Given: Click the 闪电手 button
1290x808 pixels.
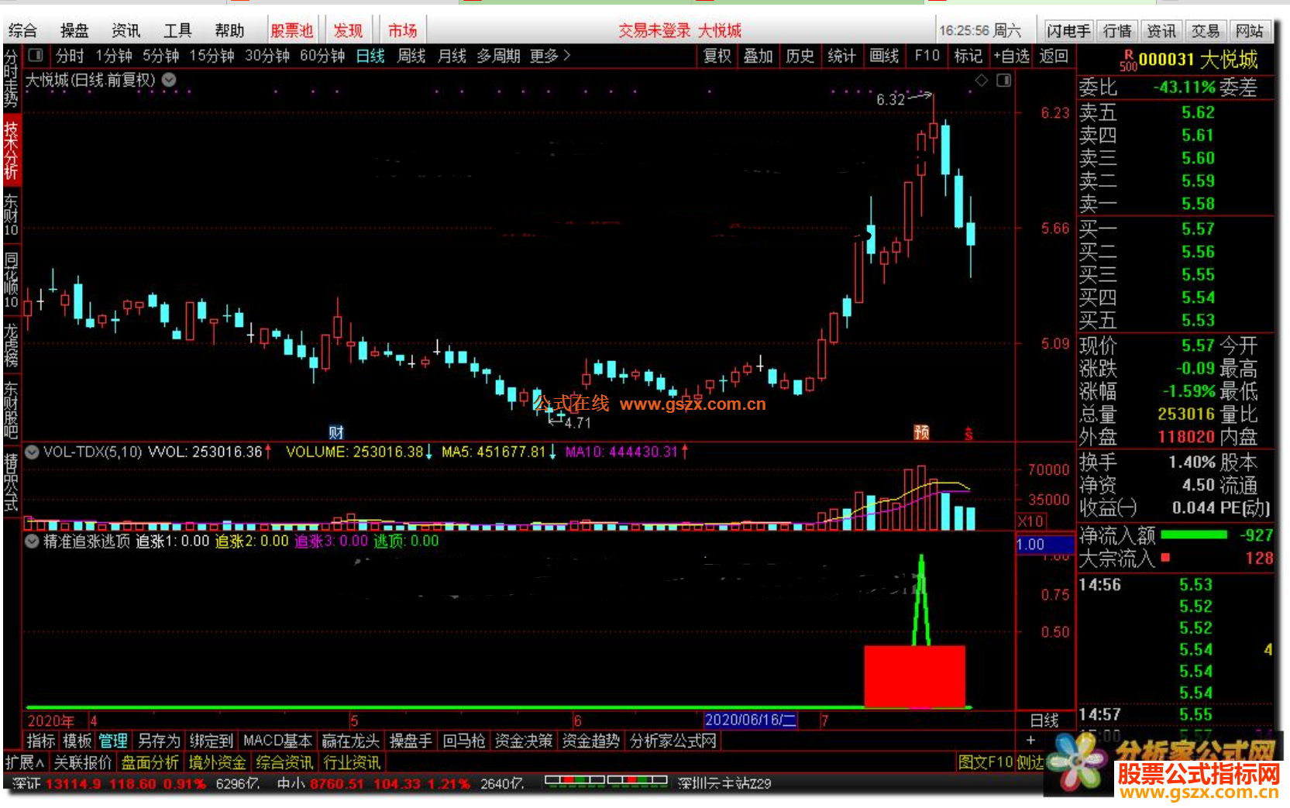Looking at the screenshot, I should (1068, 31).
